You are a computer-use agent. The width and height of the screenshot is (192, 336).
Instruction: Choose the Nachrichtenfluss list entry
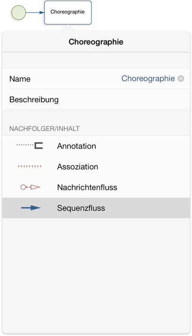96,188
